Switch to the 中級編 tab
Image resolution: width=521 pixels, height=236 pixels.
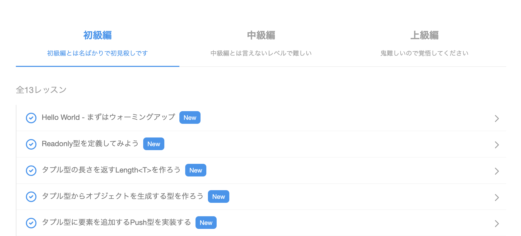[x=261, y=35]
